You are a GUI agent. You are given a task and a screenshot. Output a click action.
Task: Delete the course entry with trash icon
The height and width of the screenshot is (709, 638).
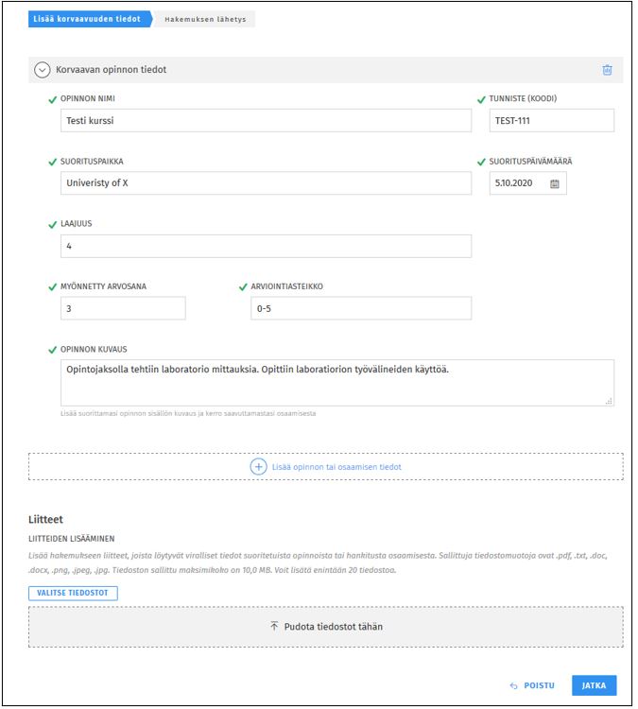tap(608, 70)
